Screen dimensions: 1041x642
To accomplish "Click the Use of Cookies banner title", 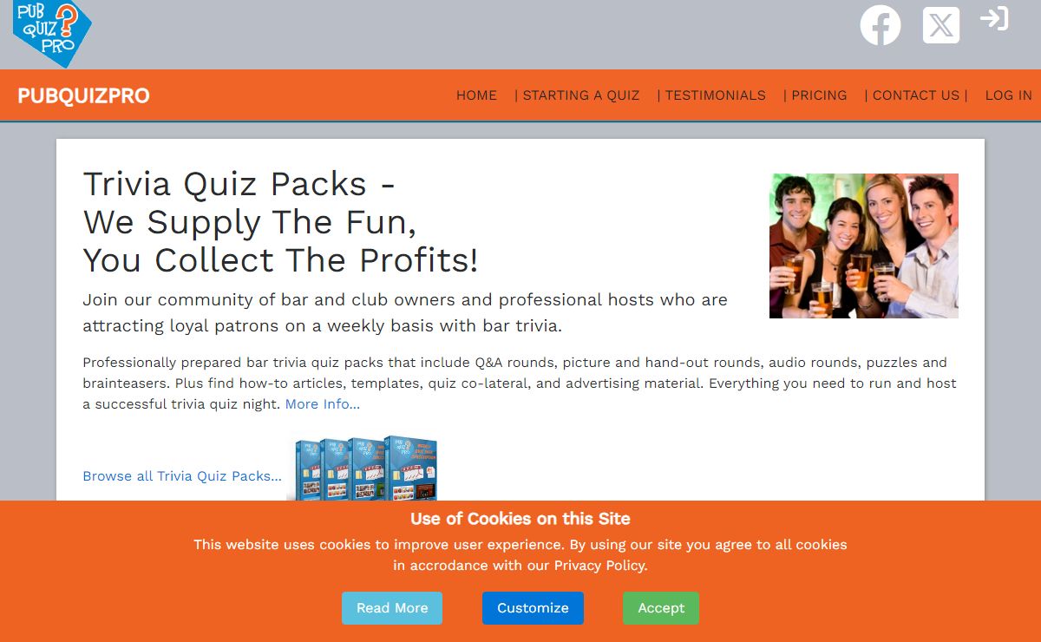I will [x=520, y=519].
